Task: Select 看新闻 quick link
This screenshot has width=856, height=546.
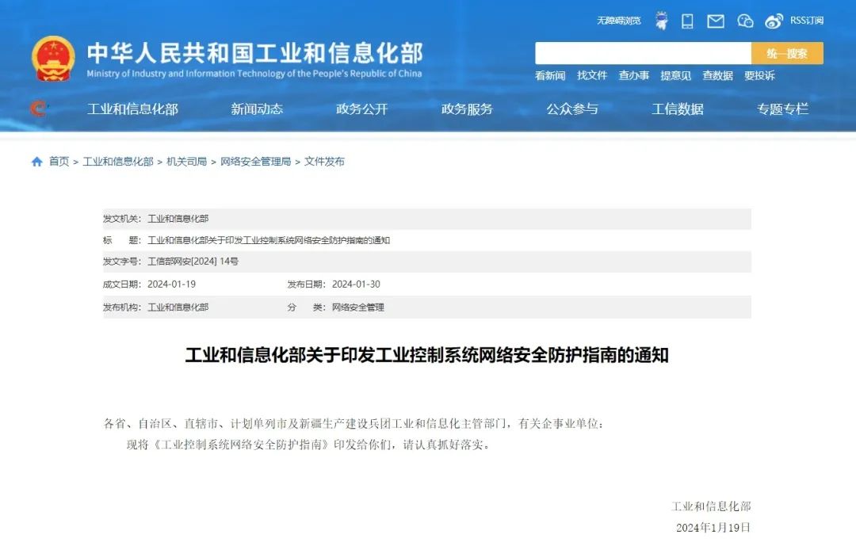Action: coord(550,76)
